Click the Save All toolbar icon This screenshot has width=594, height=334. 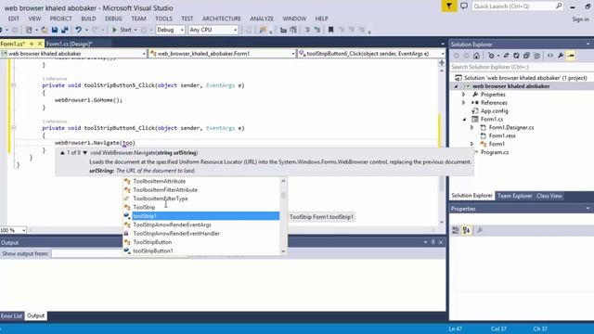click(x=65, y=30)
